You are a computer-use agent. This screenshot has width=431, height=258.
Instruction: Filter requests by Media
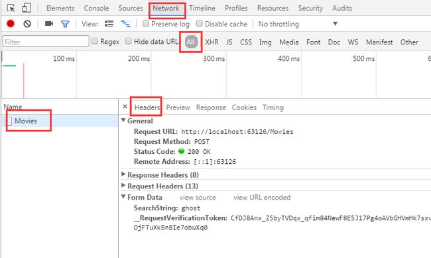pos(289,42)
